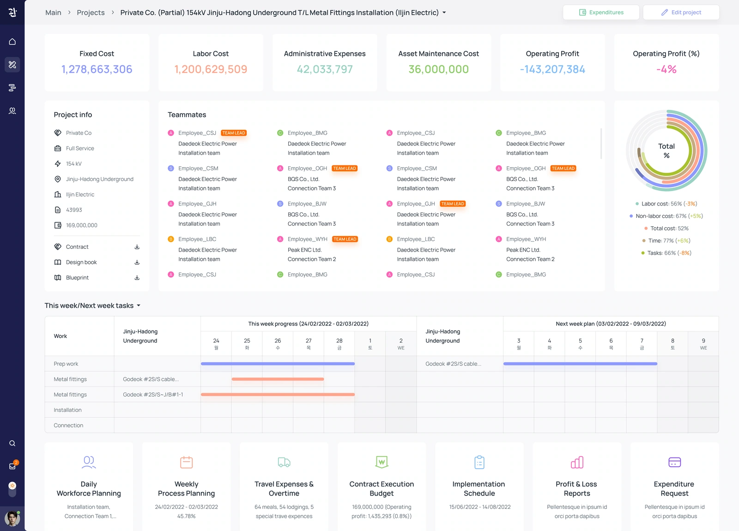Click the Daily Workforce Planning people icon
This screenshot has width=739, height=531.
[x=89, y=462]
